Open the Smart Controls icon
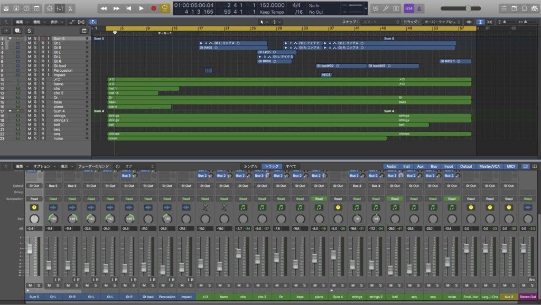This screenshot has width=541, height=305. (x=50, y=8)
